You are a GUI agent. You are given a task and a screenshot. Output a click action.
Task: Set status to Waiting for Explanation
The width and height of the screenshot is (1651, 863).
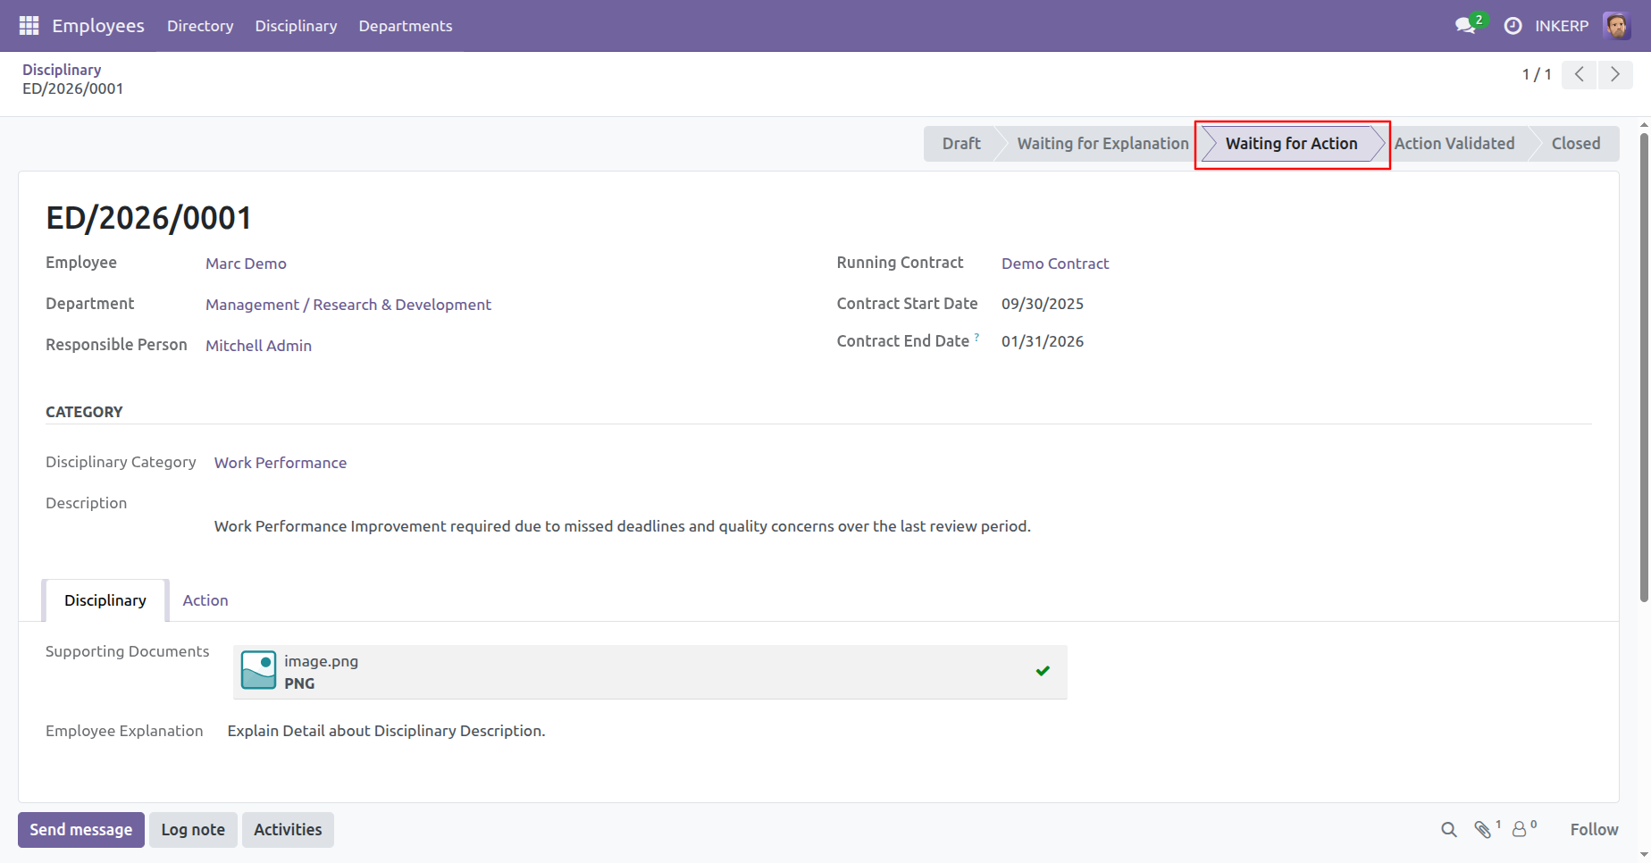tap(1102, 144)
